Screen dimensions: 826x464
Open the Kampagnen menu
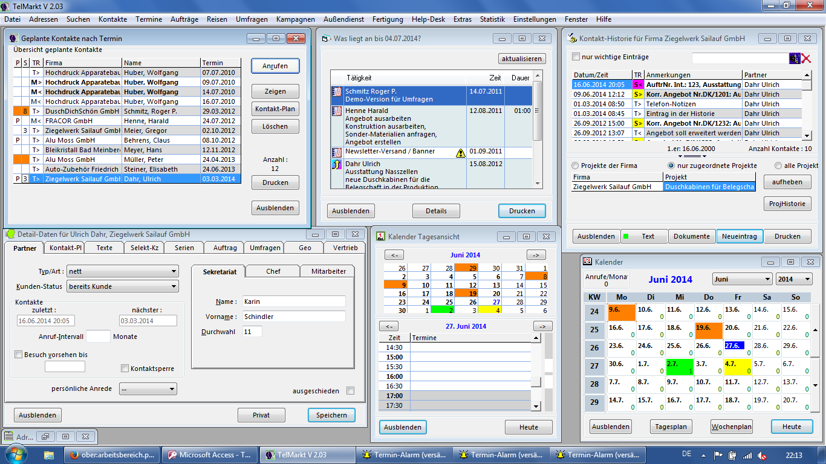(295, 19)
